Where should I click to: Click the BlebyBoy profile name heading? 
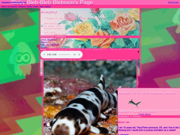[x=49, y=12]
